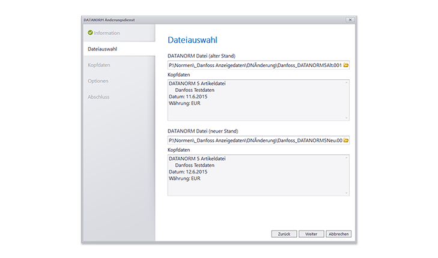This screenshot has height=258, width=438.
Task: Click 'DATANORM 5 Artikeldatei' in the first Kopfdaten box
Action: tap(197, 83)
